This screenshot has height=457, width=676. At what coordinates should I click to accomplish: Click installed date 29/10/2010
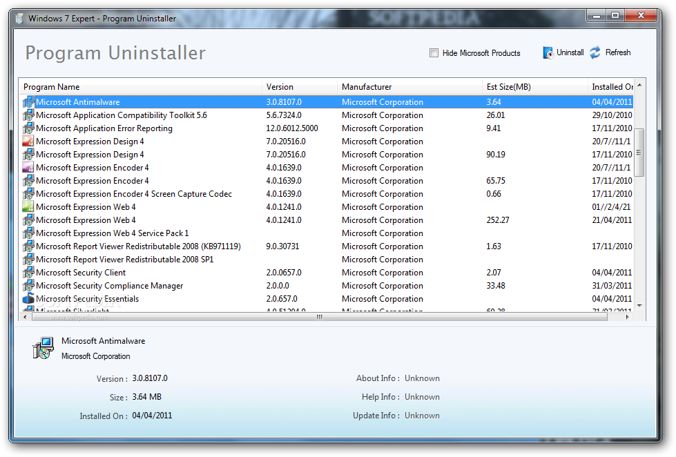pyautogui.click(x=612, y=115)
